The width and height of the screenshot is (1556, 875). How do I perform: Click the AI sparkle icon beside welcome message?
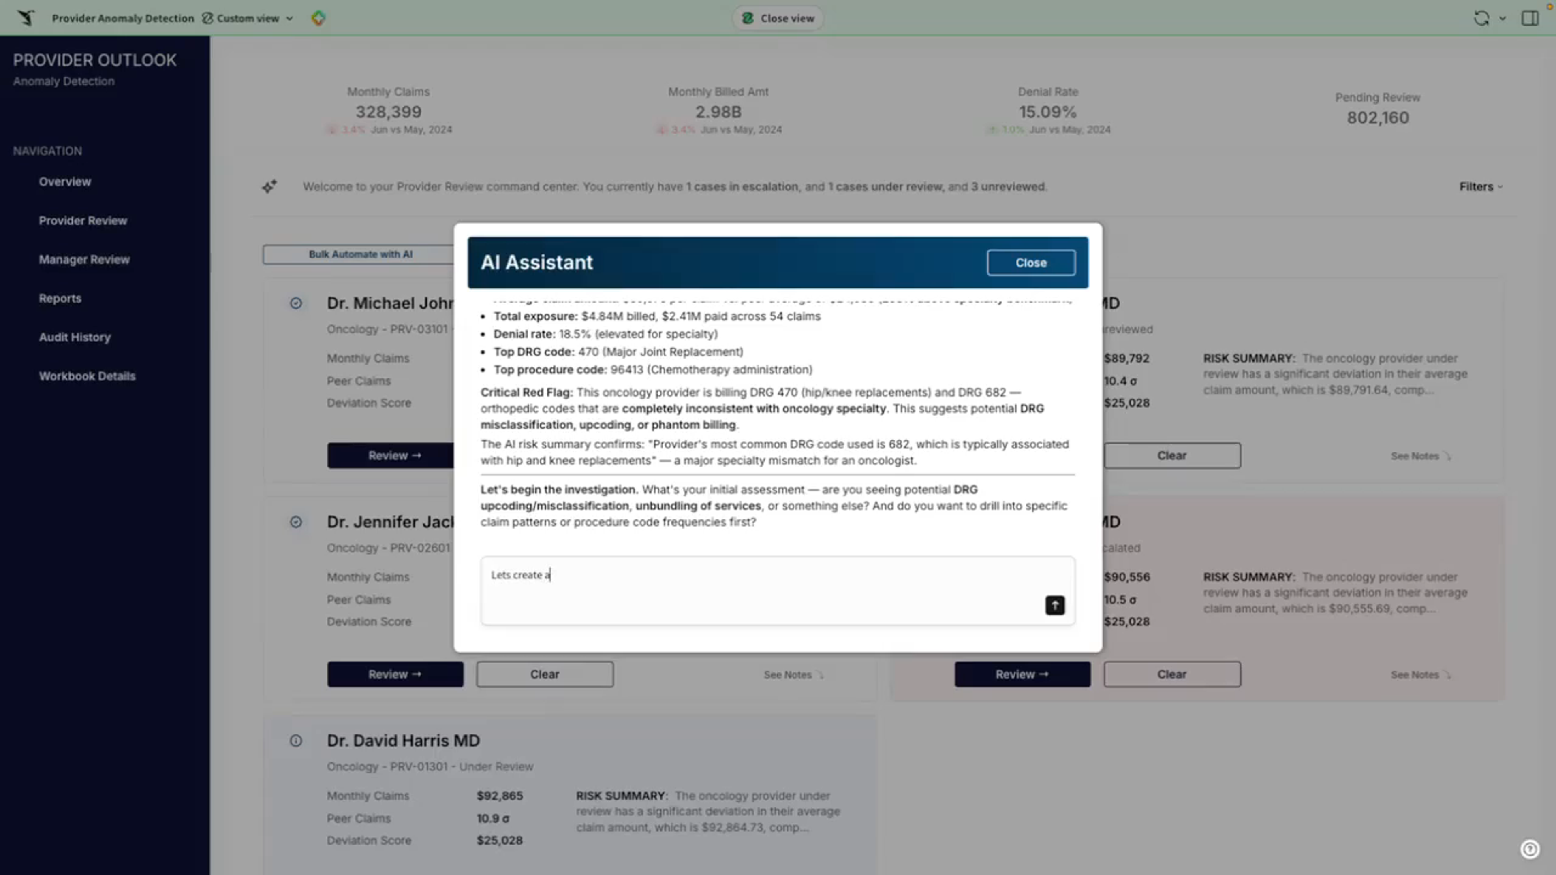click(269, 187)
